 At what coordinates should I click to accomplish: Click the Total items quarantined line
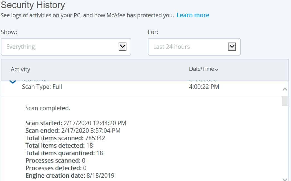pos(64,153)
